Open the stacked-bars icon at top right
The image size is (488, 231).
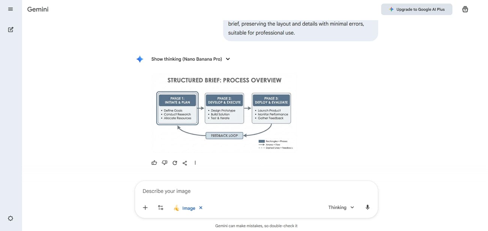point(465,9)
